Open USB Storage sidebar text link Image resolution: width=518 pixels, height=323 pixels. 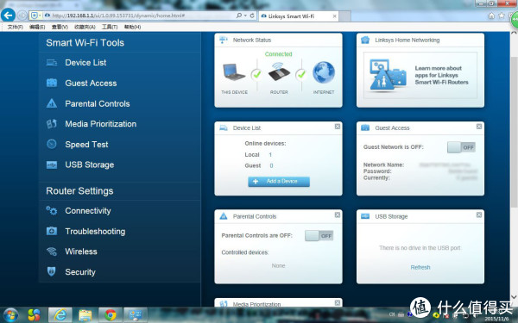coord(90,165)
